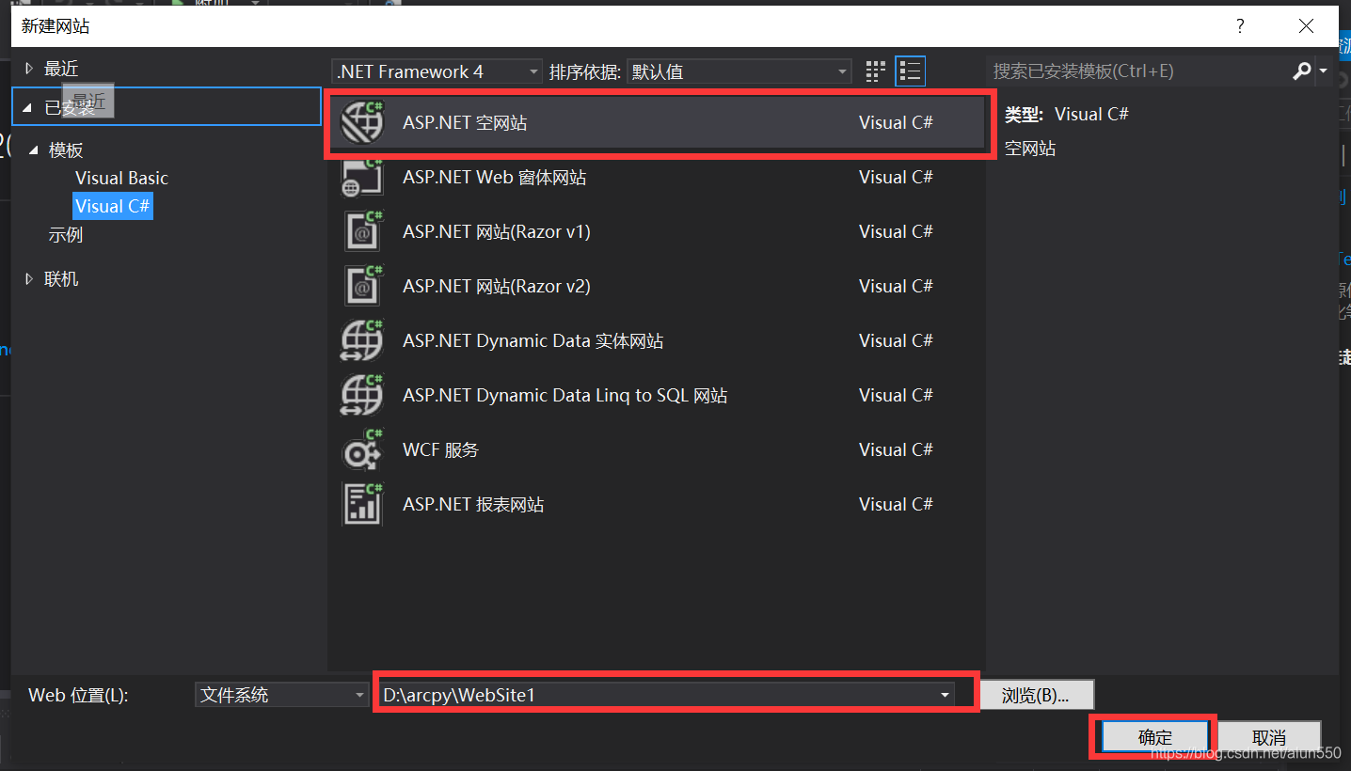Click the website path input field D:\arcpy\WebSite1
Viewport: 1351px width, 771px height.
(659, 694)
